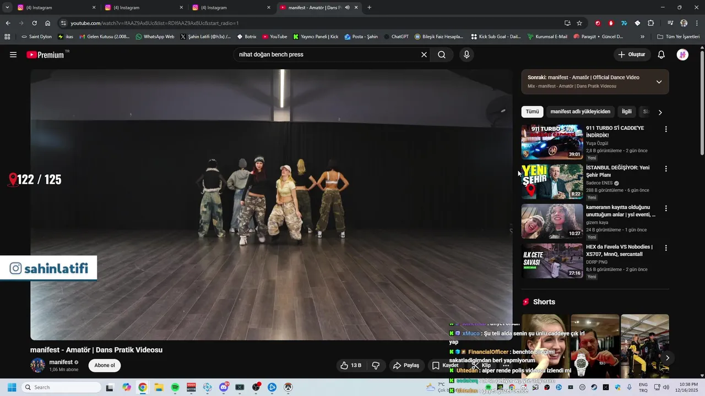This screenshot has width=705, height=396.
Task: Select the İlgili filter chip
Action: pos(627,112)
